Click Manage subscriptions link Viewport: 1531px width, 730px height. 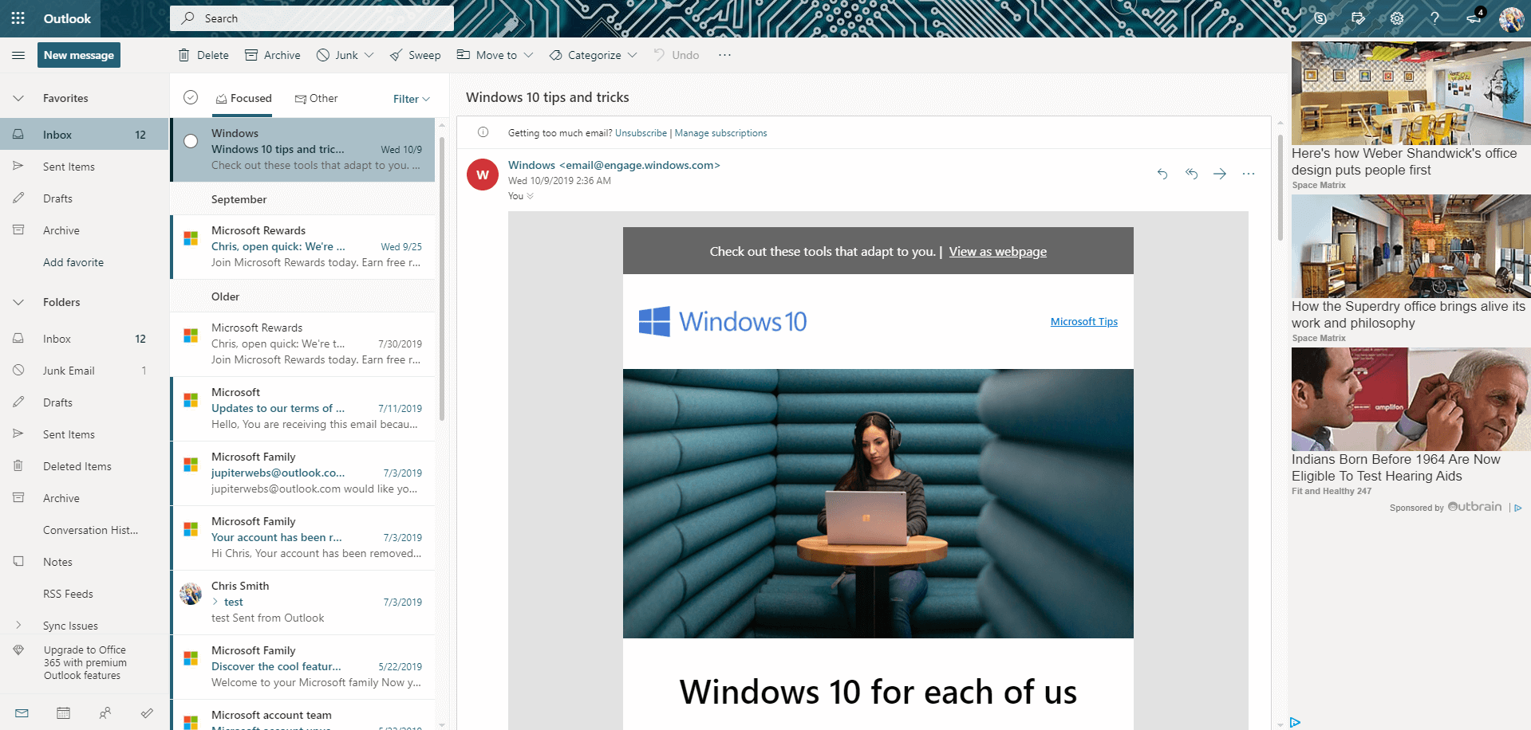coord(720,133)
